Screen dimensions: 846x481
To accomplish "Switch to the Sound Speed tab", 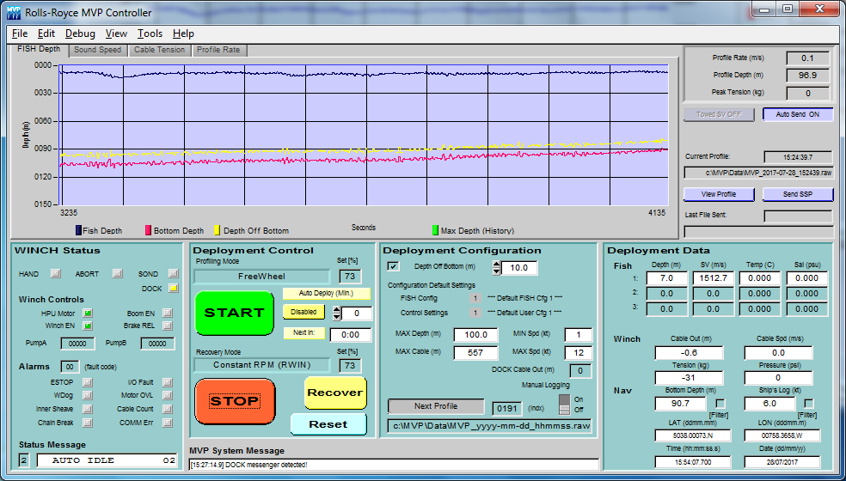I will pos(97,50).
